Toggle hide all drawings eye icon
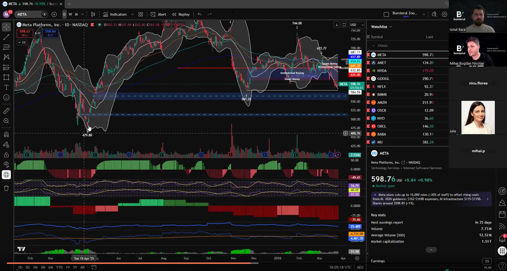 pos(6,164)
